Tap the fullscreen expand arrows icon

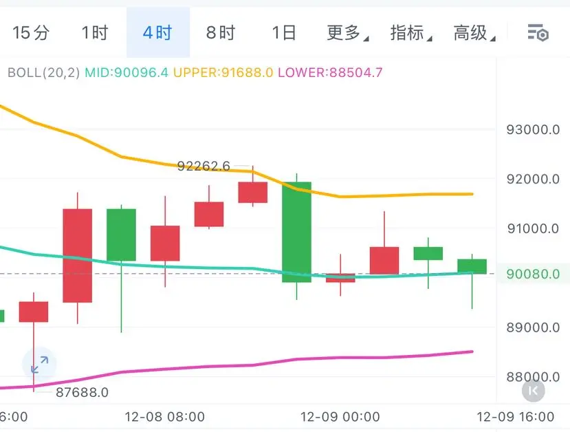point(40,365)
